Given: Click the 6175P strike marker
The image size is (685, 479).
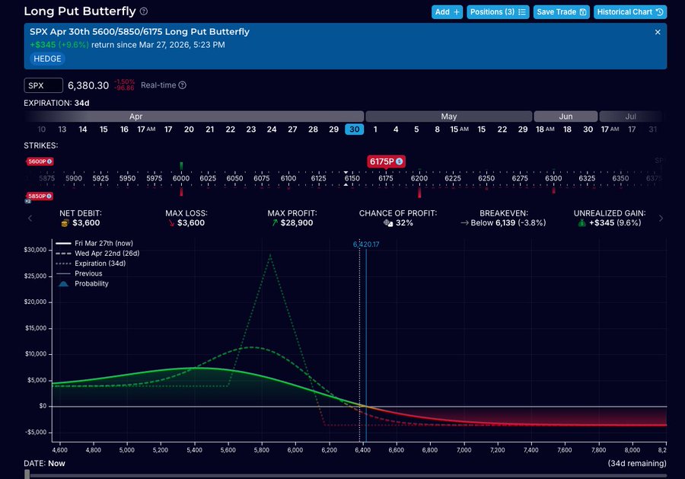Looking at the screenshot, I should tap(386, 161).
